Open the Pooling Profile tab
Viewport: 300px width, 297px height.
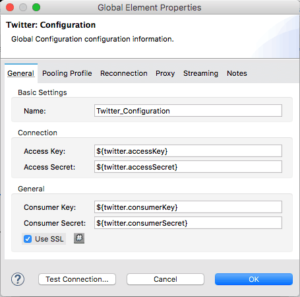click(67, 73)
